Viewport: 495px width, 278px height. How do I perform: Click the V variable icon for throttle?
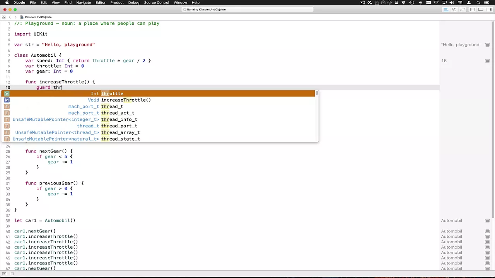(x=7, y=93)
